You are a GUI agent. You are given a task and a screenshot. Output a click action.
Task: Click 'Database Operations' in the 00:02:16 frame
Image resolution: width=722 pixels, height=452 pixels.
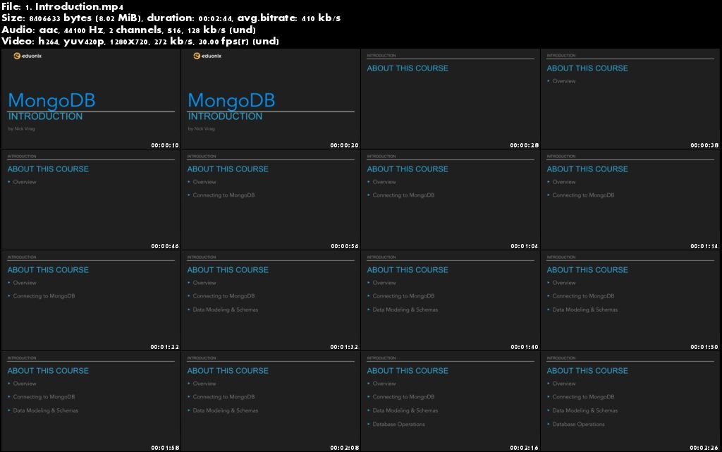click(399, 424)
